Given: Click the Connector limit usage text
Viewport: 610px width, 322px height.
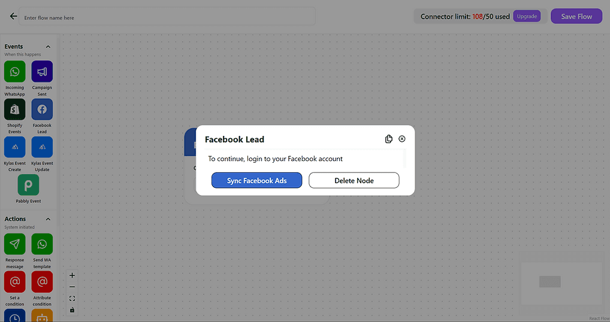Looking at the screenshot, I should pyautogui.click(x=465, y=17).
